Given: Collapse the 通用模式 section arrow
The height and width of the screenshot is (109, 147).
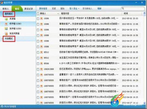Looking at the screenshot, I should [2, 14].
